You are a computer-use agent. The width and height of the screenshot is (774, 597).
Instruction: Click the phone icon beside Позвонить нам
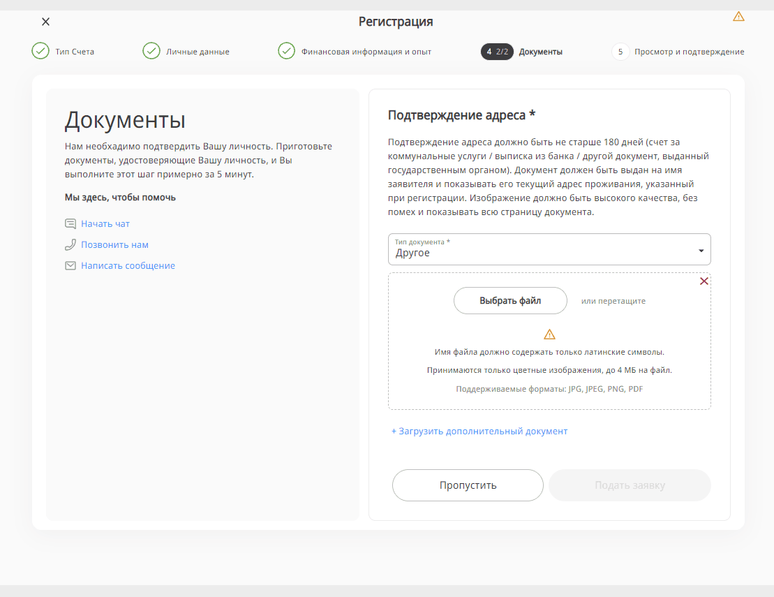tap(70, 244)
